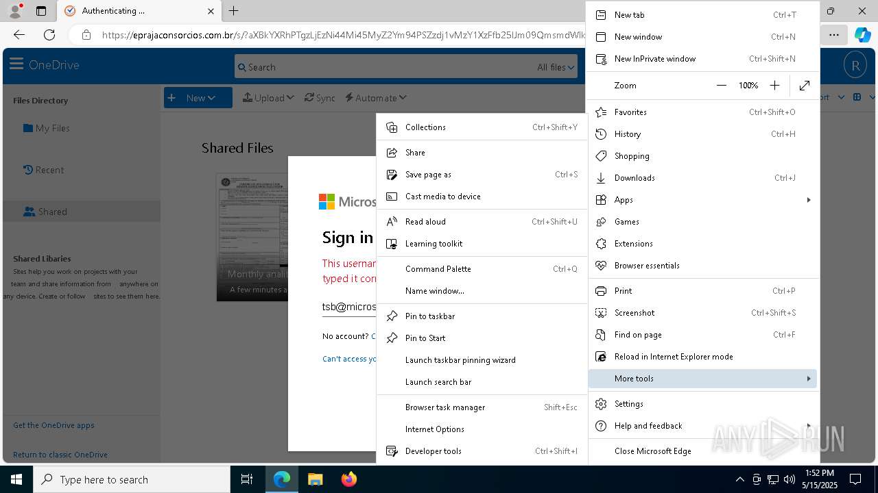The width and height of the screenshot is (878, 493).
Task: Increase zoom with the plus button
Action: pyautogui.click(x=774, y=86)
